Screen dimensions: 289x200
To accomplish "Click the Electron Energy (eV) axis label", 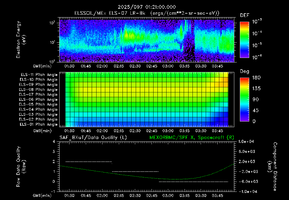I will click(21, 40).
